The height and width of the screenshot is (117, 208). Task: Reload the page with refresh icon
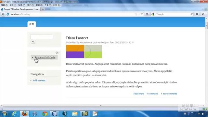(142, 14)
